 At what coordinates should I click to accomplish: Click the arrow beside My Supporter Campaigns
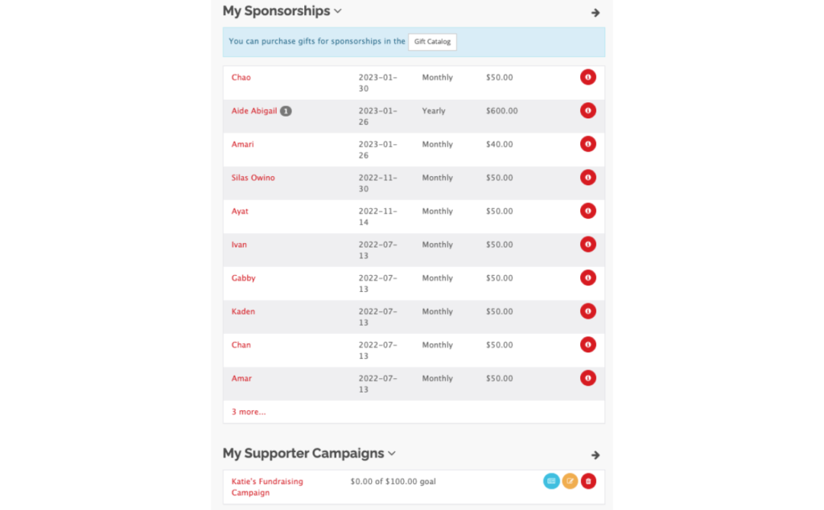[595, 454]
